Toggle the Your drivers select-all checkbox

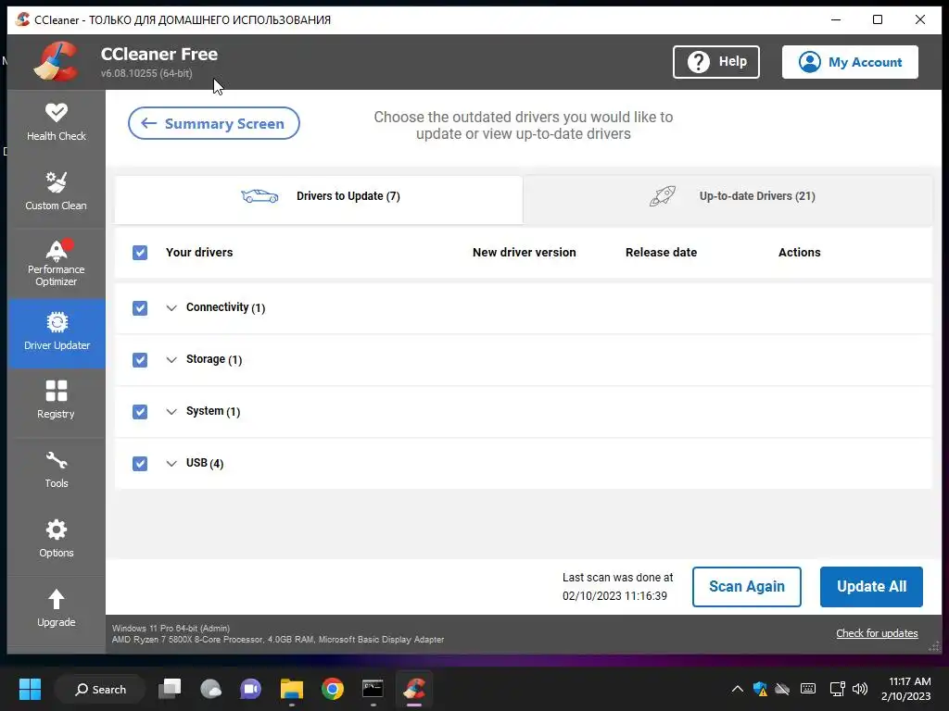pos(140,252)
